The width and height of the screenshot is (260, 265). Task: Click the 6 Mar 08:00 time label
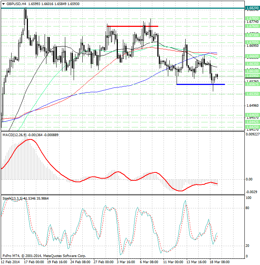click(x=149, y=262)
